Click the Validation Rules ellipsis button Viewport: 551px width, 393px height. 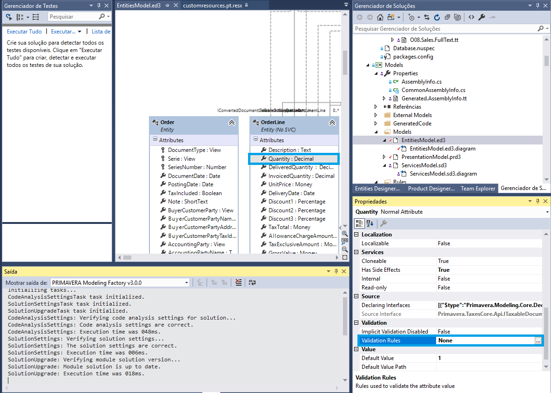538,341
